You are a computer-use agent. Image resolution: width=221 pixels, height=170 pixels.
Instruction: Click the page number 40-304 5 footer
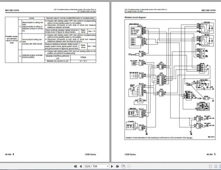click(211, 155)
